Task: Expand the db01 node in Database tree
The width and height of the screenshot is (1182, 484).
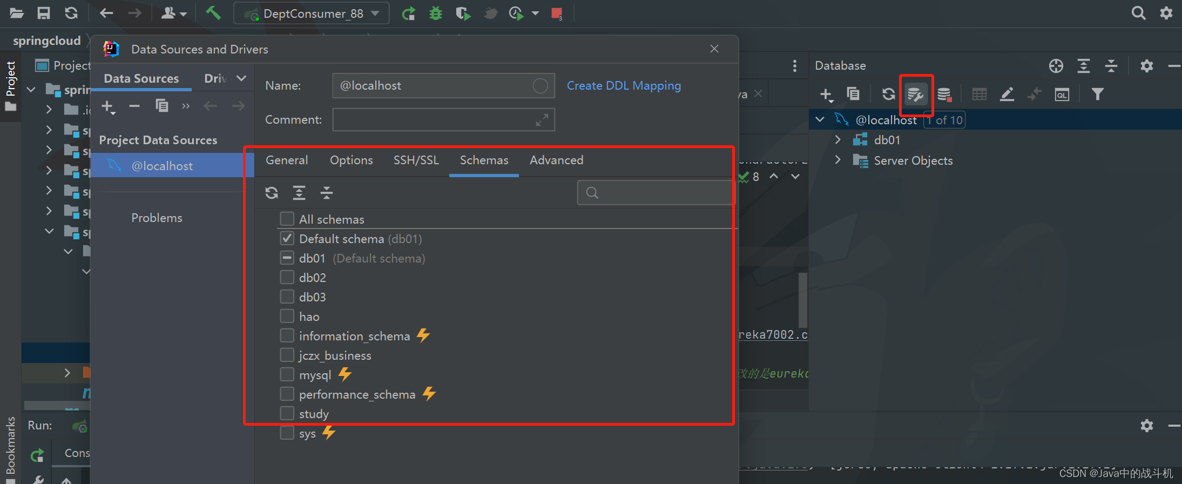Action: tap(837, 140)
